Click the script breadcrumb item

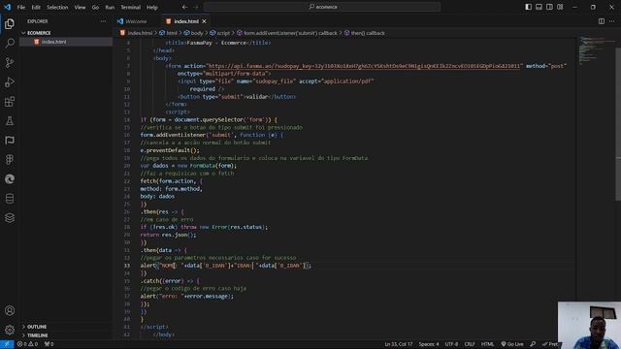tap(220, 33)
